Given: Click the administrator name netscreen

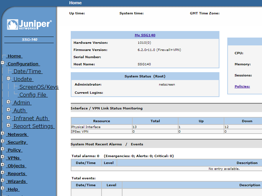Looking at the screenshot, I should coord(167,85).
